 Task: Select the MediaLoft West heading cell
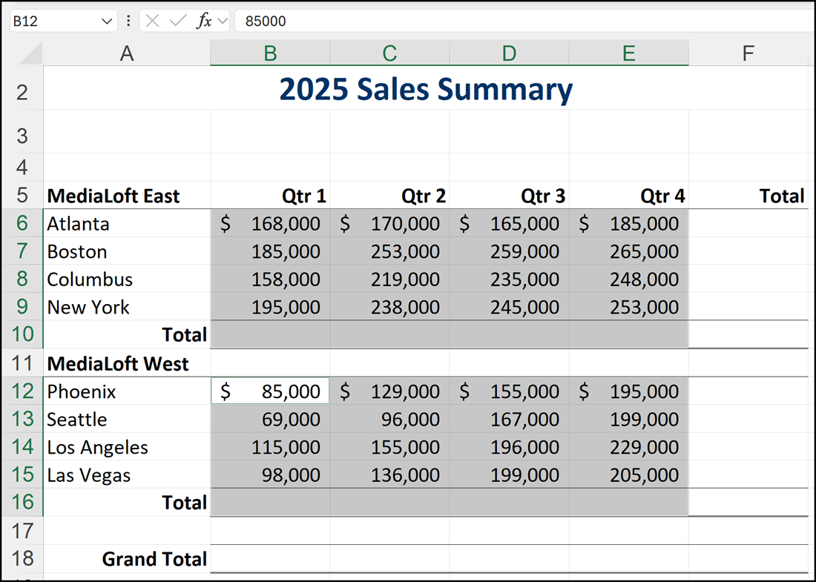coord(126,363)
